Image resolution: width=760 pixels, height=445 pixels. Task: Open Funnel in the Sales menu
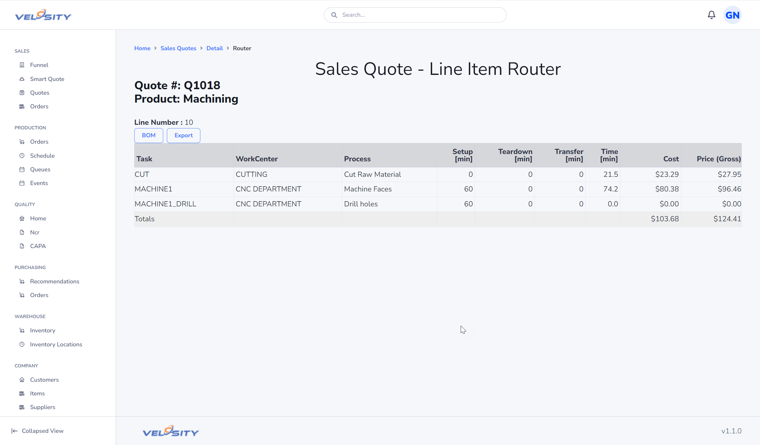click(x=39, y=65)
